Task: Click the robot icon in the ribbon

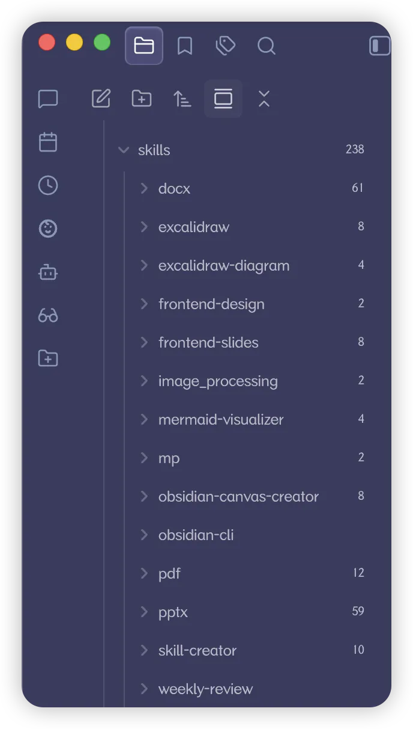Action: click(x=48, y=272)
